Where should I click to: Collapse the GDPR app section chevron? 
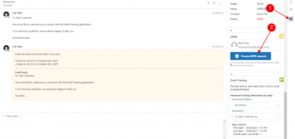231,31
